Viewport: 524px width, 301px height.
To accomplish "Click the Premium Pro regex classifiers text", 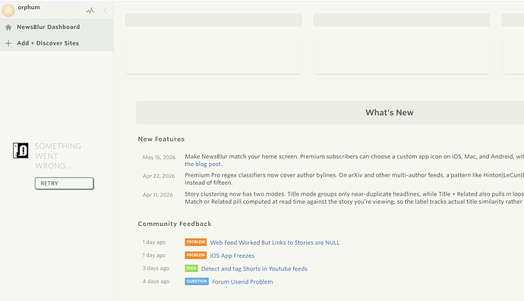I will pos(354,179).
